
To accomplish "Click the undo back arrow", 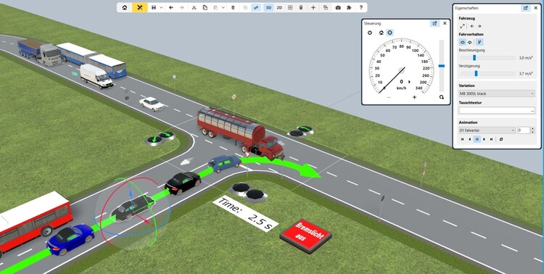I will [171, 8].
